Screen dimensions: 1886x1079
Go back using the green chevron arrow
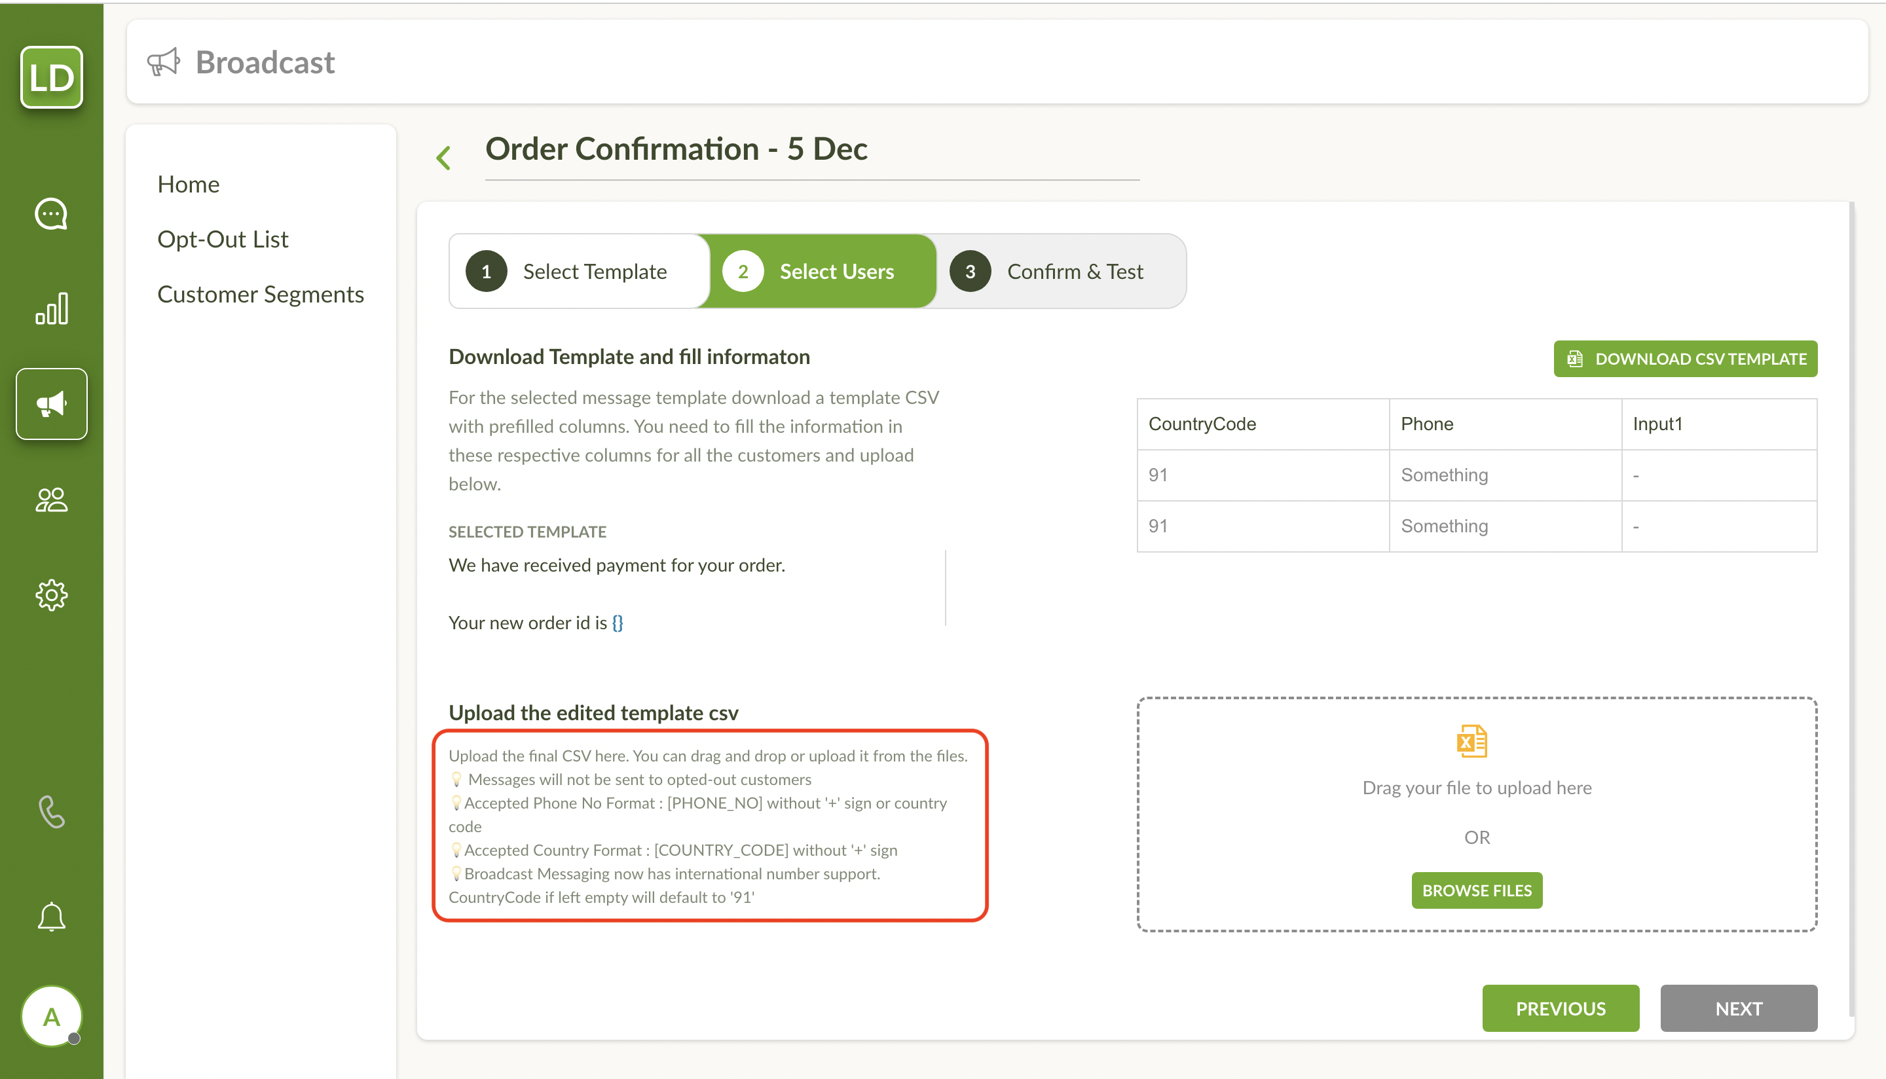tap(444, 157)
